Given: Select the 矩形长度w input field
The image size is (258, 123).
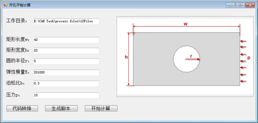Looking at the screenshot, I should pos(66,40).
